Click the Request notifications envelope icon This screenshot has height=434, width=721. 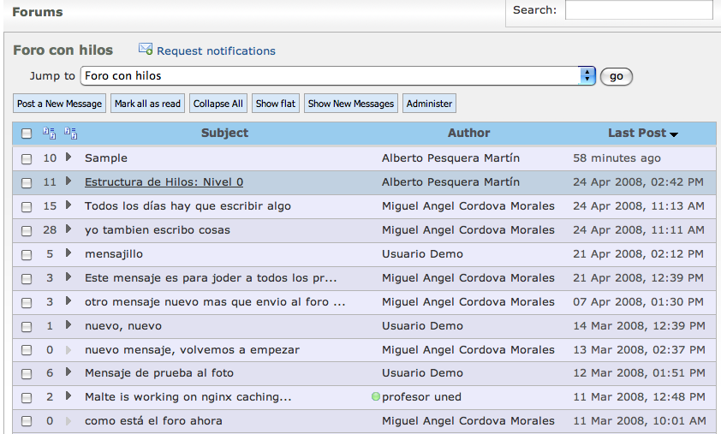[146, 50]
